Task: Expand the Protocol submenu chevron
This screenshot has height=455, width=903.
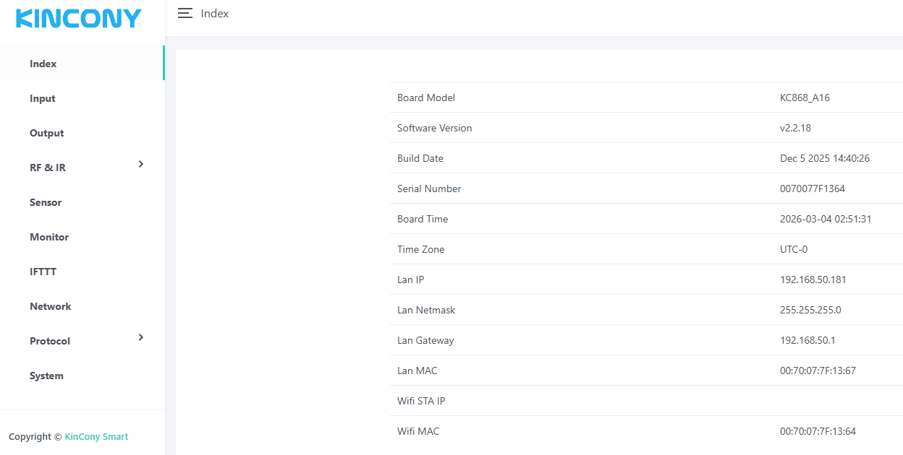Action: tap(141, 338)
